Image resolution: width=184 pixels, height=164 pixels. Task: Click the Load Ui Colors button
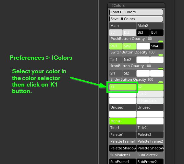point(136,12)
